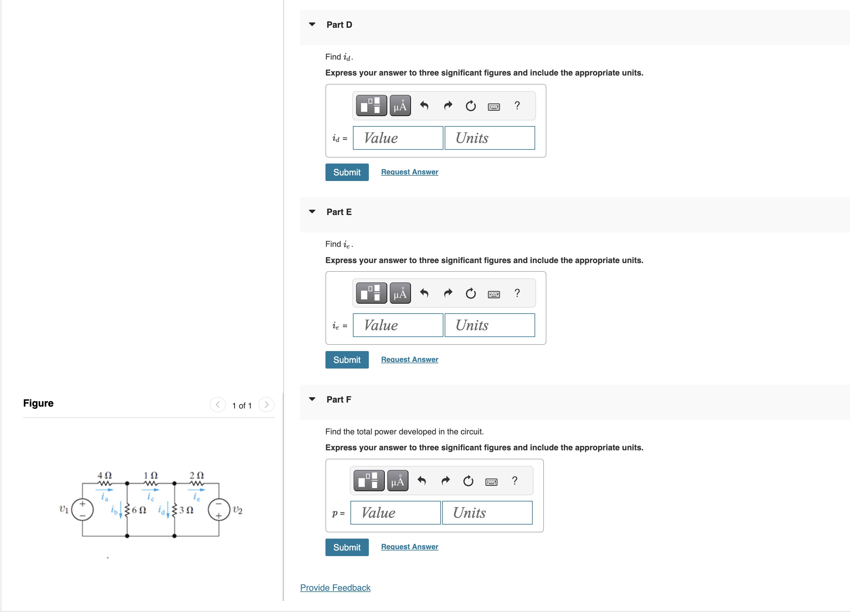Open the units (μÅ) palette in Part D

tap(400, 106)
